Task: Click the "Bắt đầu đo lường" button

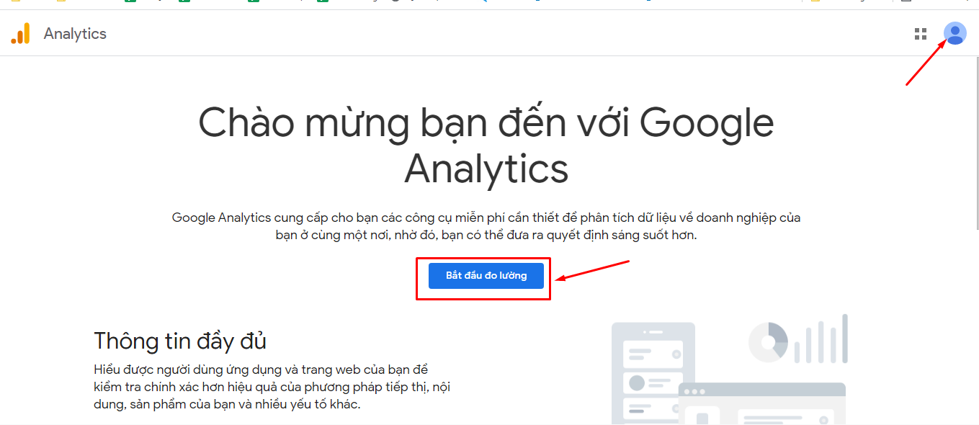Action: click(486, 276)
